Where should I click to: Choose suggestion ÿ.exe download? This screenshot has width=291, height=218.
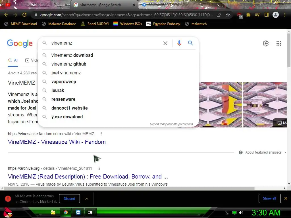[119, 117]
